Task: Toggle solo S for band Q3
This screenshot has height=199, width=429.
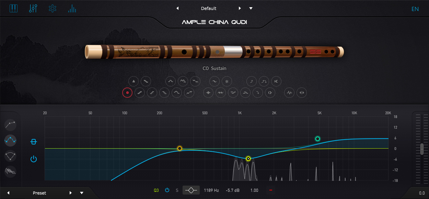Action: tap(177, 190)
